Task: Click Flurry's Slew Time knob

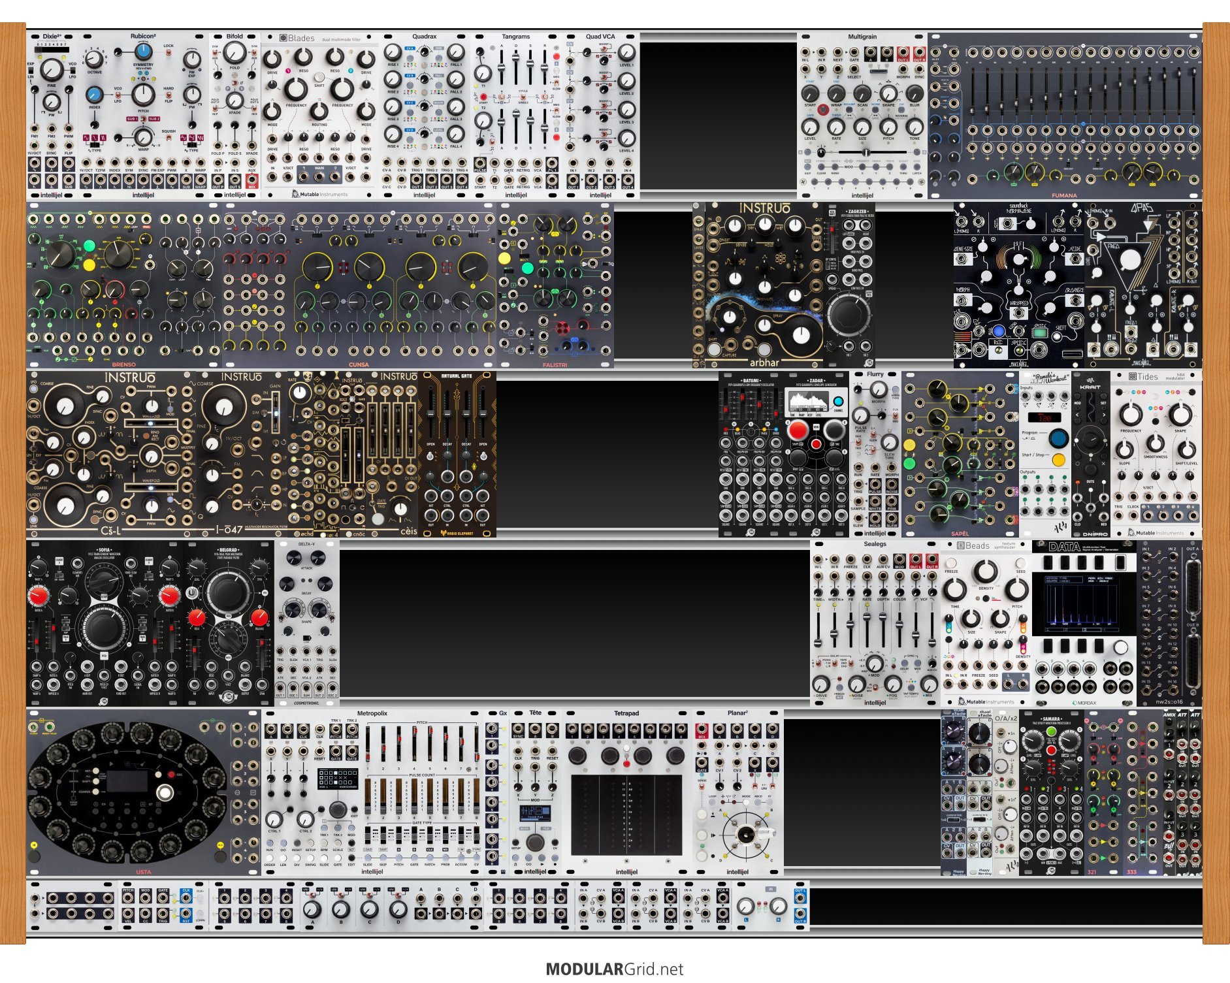Action: coord(889,442)
